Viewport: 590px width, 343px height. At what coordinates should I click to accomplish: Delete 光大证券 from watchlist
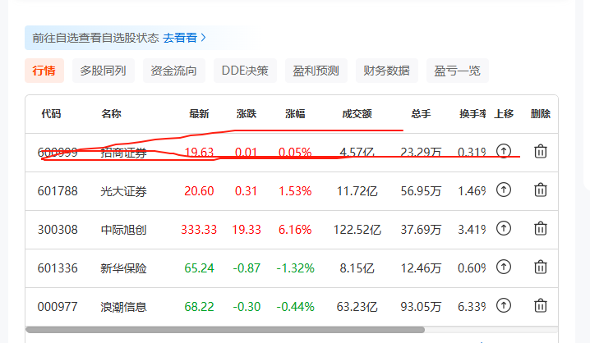(541, 190)
